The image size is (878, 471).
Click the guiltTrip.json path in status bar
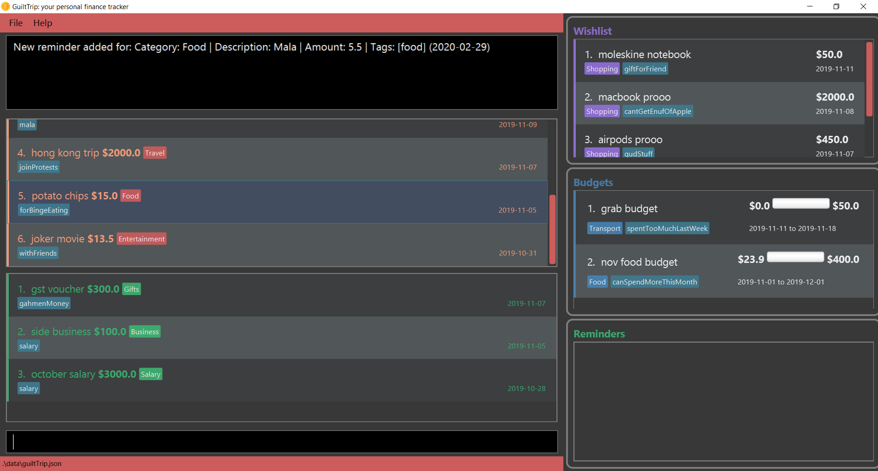click(32, 464)
